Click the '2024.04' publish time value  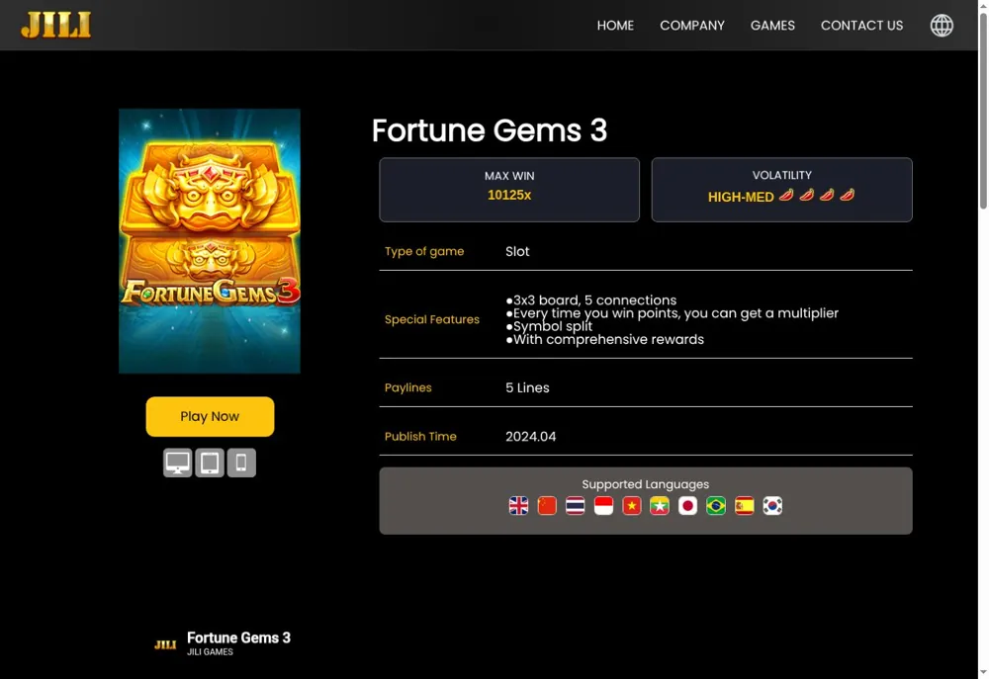click(x=530, y=436)
